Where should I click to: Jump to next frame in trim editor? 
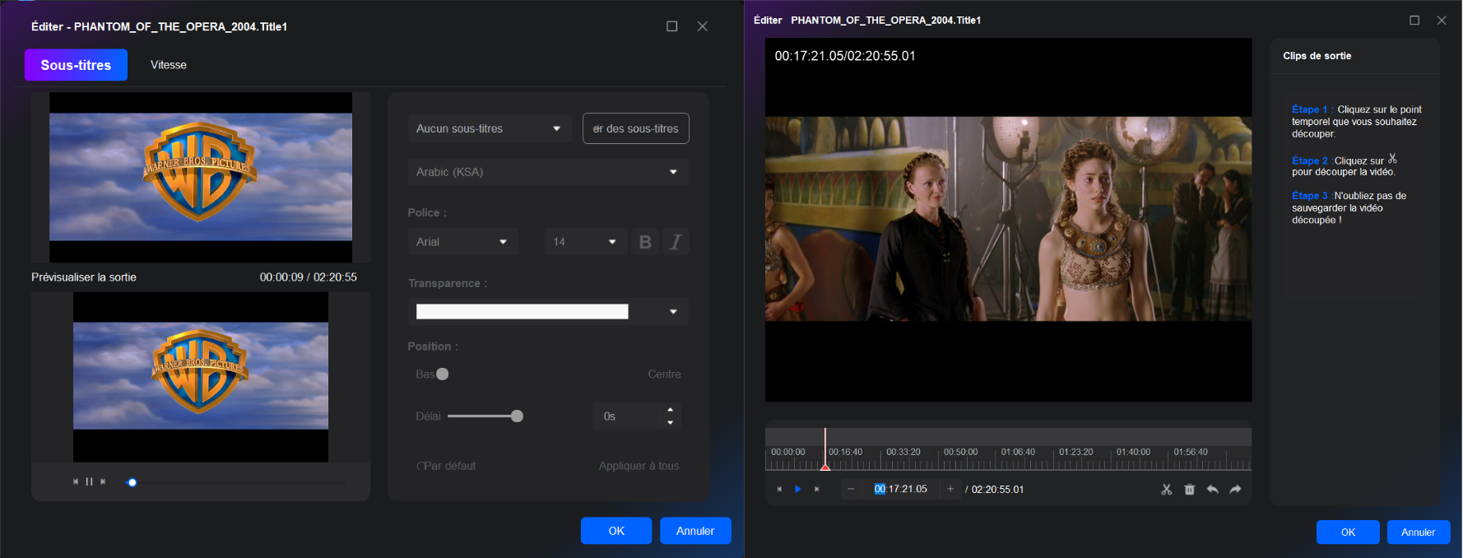(816, 489)
